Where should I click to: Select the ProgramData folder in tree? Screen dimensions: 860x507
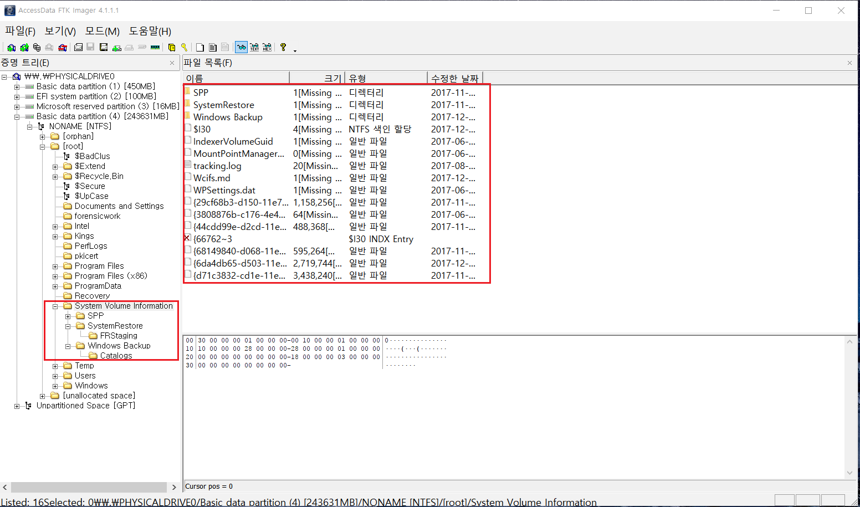click(x=98, y=286)
